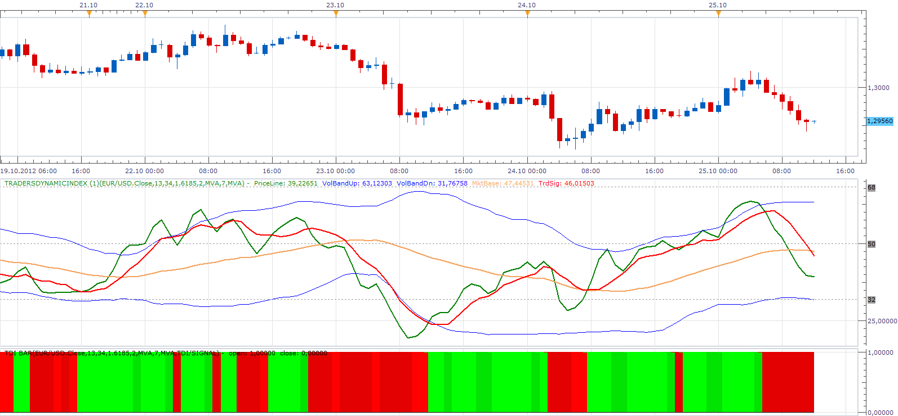Screen dimensions: 898x416
Task: Click the 25,00000 scale label
Action: (x=882, y=321)
